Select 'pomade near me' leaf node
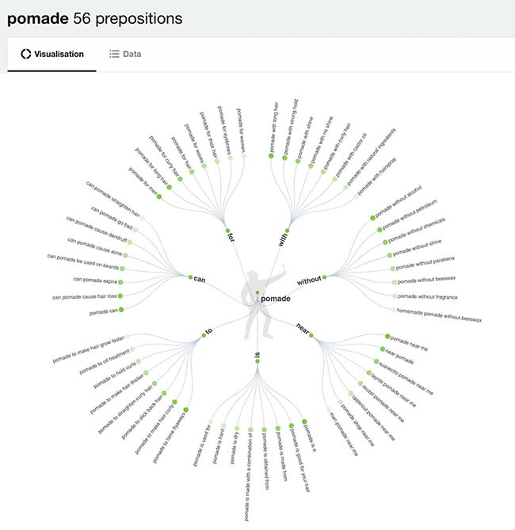This screenshot has height=530, width=515. tap(387, 337)
